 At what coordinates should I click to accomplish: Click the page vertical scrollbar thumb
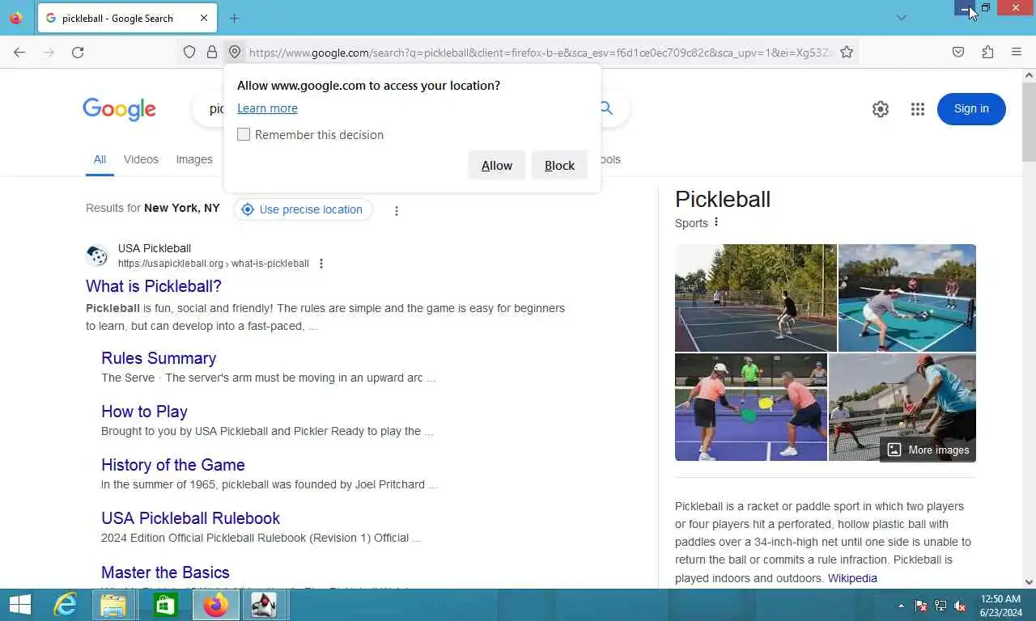click(1029, 121)
